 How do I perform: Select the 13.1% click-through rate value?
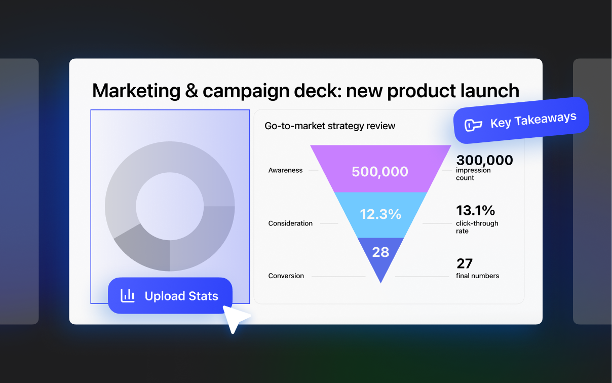point(475,210)
